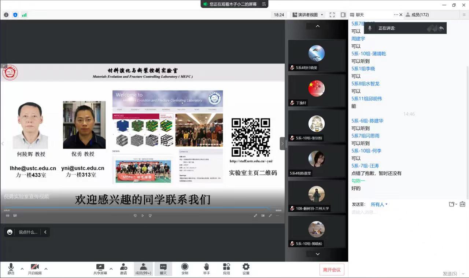This screenshot has height=278, width=469.
Task: Click the 共享屏幕 share screen button
Action: coord(100,267)
